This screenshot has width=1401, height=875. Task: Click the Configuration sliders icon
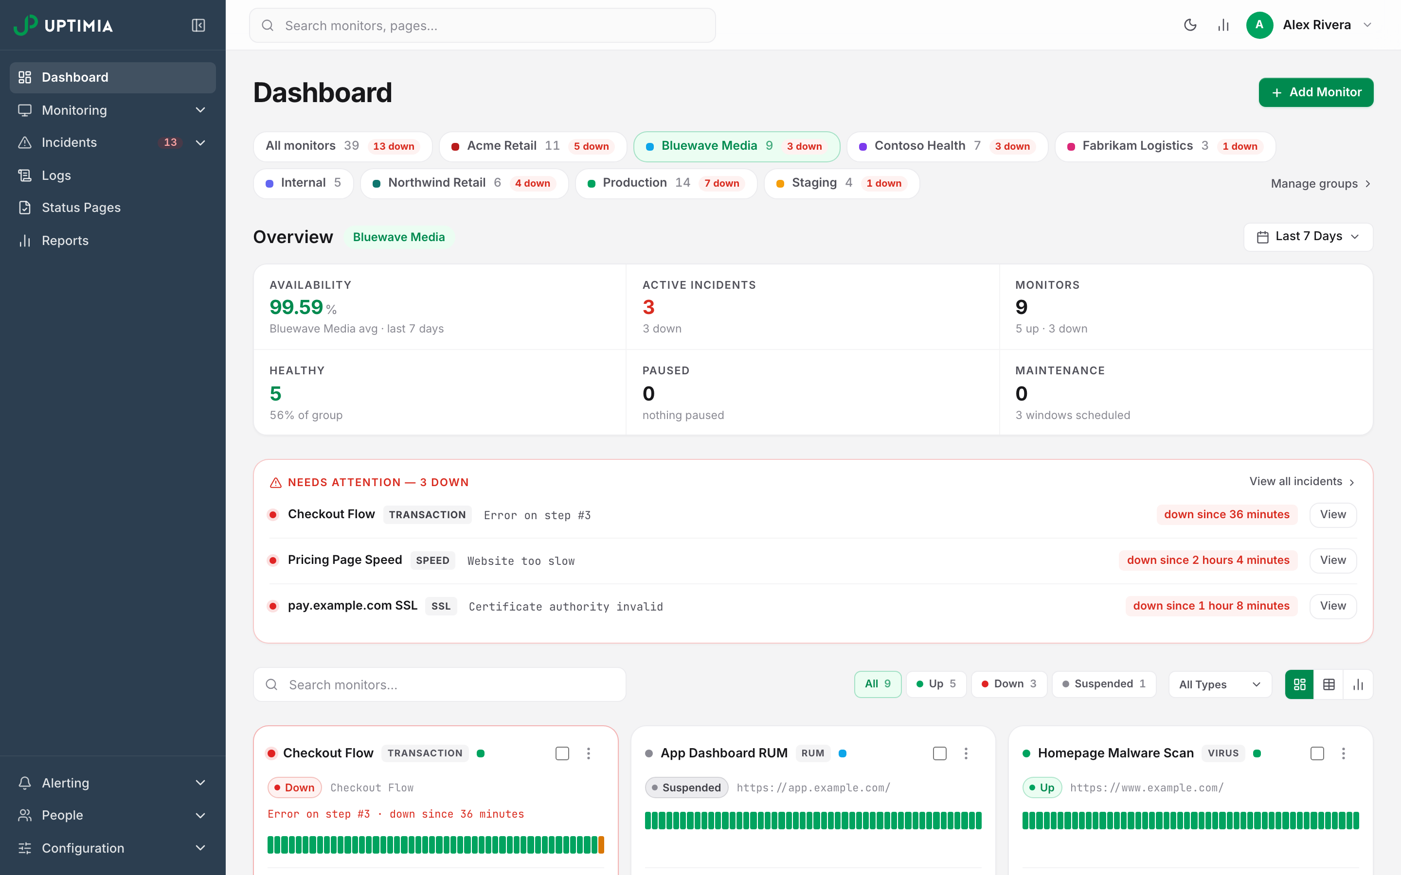(25, 848)
